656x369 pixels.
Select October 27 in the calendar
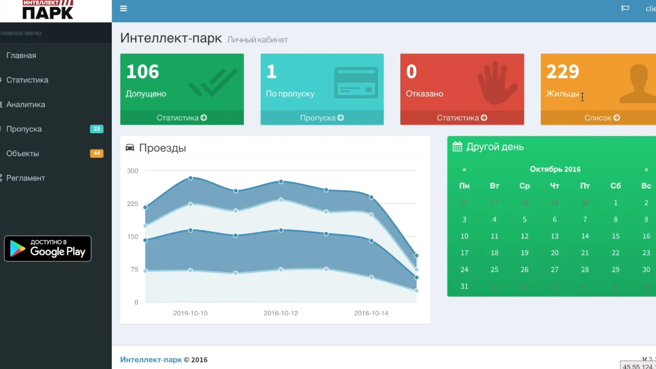click(x=555, y=270)
